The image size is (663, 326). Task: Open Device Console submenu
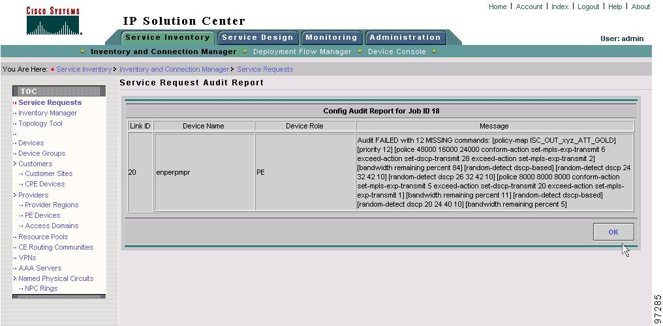click(x=397, y=52)
